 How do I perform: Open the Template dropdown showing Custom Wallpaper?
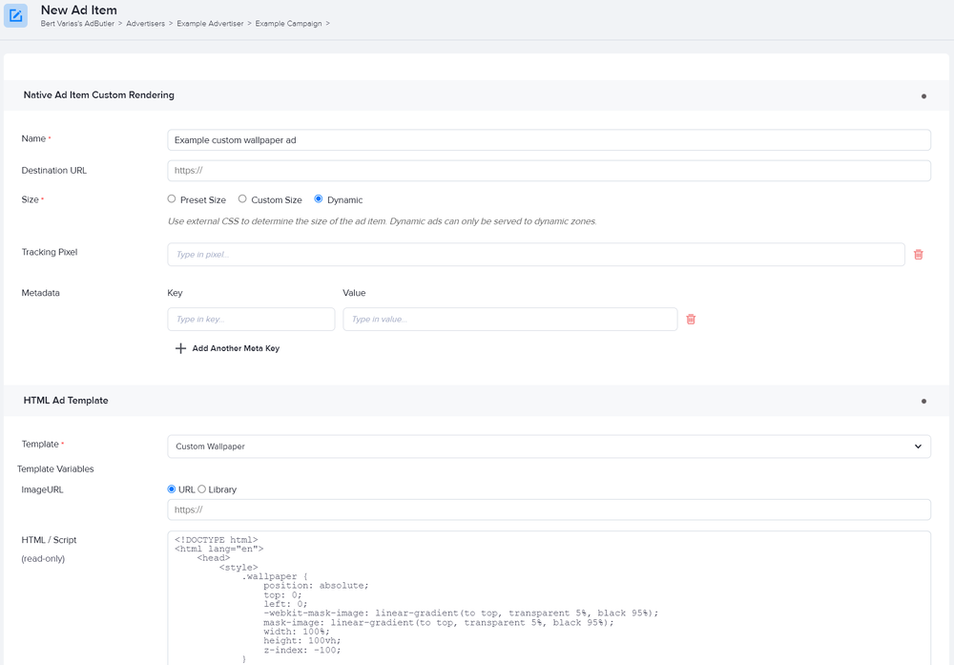(x=549, y=446)
